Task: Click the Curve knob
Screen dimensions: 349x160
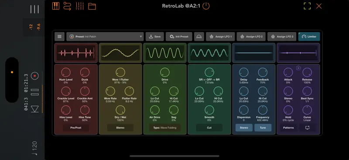Action: pos(307,110)
